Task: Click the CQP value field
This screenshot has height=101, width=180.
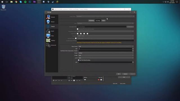Action: [105, 49]
